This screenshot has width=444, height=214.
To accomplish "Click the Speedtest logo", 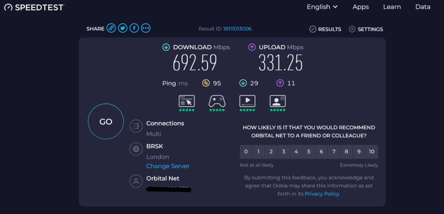I will (x=34, y=7).
